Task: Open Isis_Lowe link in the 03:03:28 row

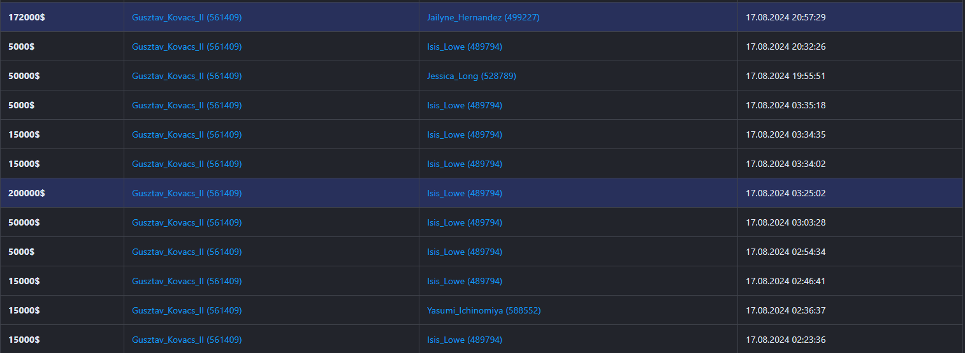Action: [464, 222]
